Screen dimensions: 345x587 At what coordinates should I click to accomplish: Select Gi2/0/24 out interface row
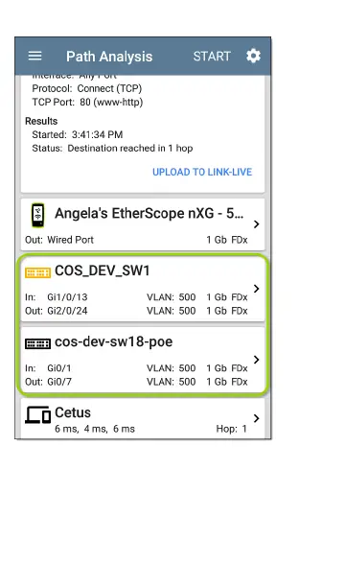pos(136,311)
